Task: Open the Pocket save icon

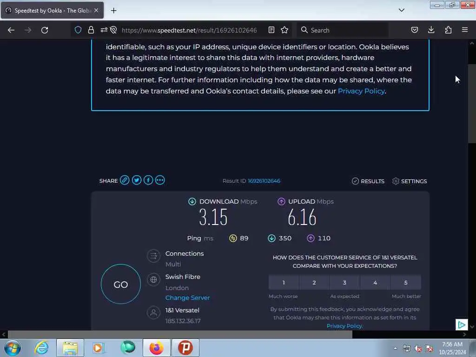Action: pyautogui.click(x=414, y=30)
